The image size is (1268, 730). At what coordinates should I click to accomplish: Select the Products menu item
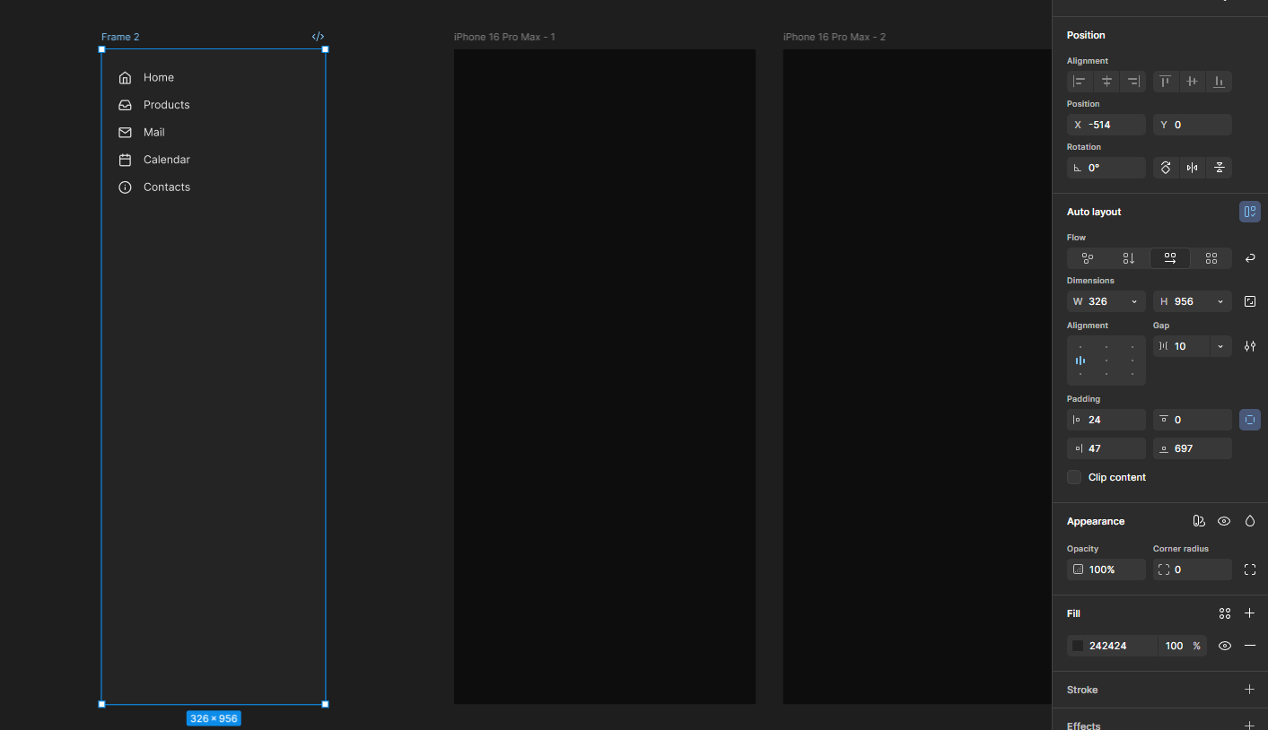pos(166,105)
